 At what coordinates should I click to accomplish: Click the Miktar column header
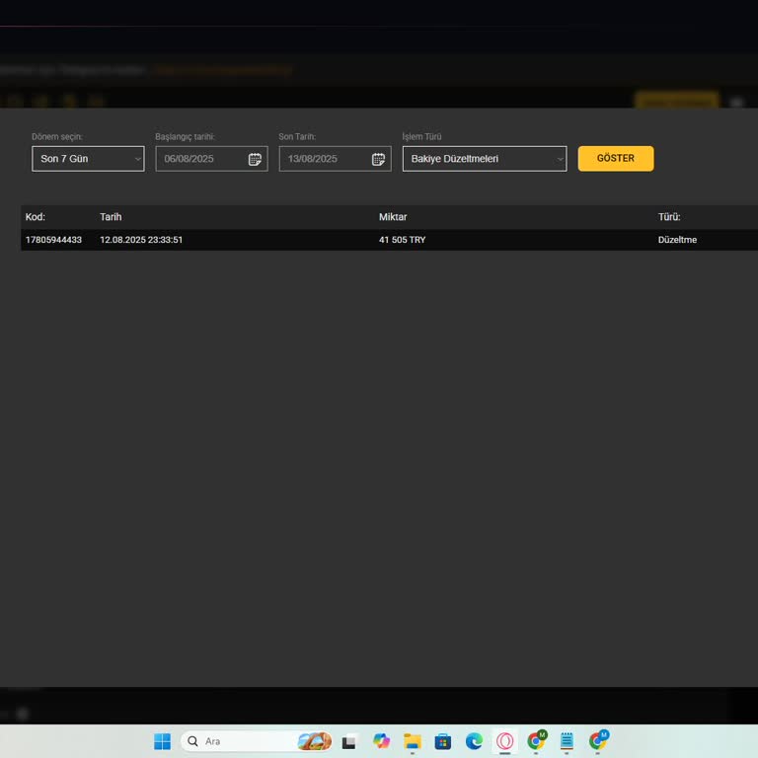click(393, 217)
